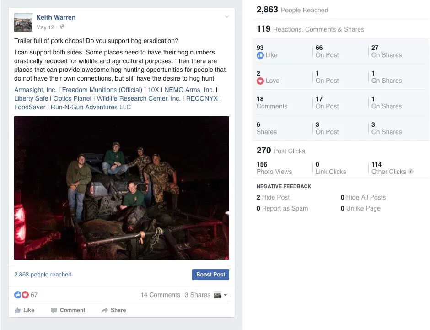
Task: Click the Other Clicks info icon
Action: [410, 172]
